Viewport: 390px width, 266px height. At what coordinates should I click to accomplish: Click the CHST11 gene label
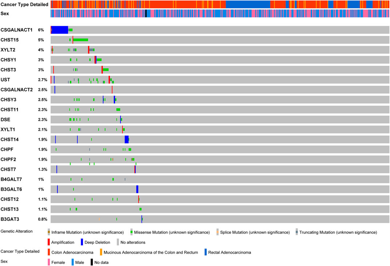point(9,109)
